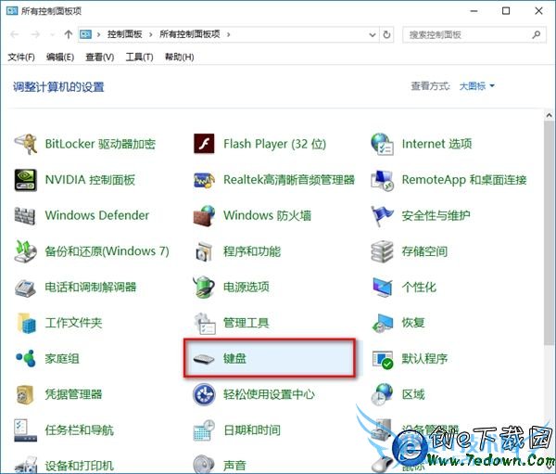Open the 帮助(H) menu
The height and width of the screenshot is (474, 556).
pyautogui.click(x=180, y=57)
